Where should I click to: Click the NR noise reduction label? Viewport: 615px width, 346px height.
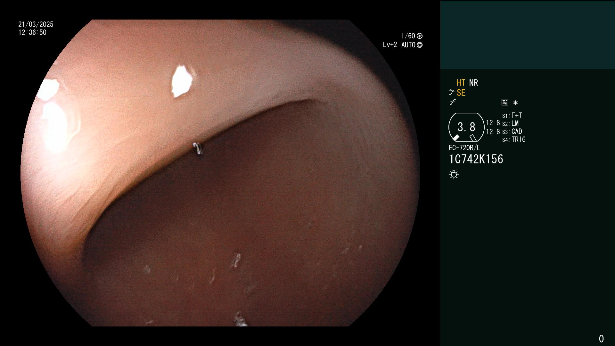coord(473,83)
